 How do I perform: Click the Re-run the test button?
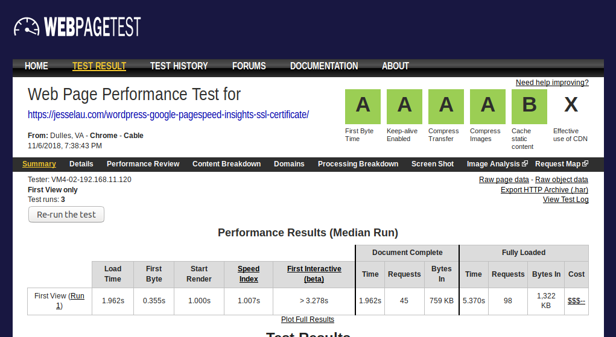[66, 215]
